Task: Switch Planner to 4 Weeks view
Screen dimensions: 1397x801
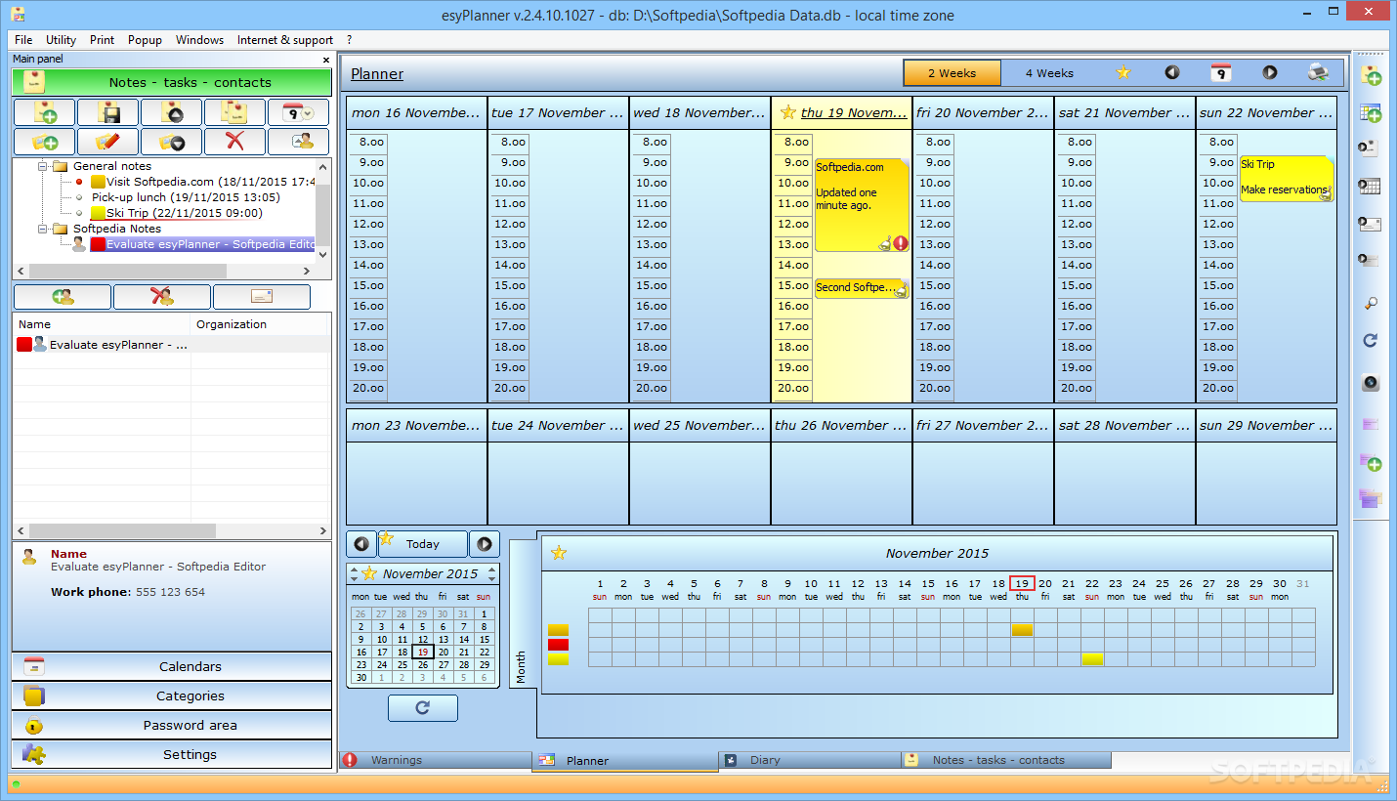Action: point(1049,73)
